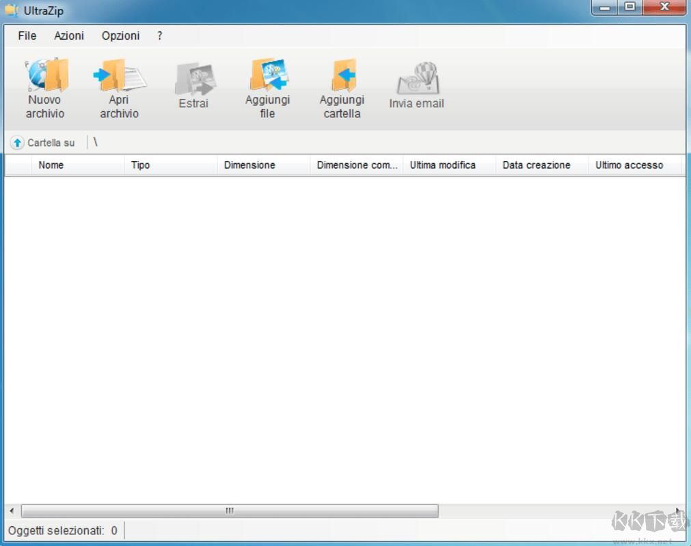Click the Invia email balloon icon

coord(417,79)
